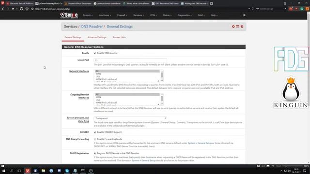This screenshot has width=310, height=174.
Task: Click the Kinguin penguin advertisement image
Action: (x=291, y=92)
